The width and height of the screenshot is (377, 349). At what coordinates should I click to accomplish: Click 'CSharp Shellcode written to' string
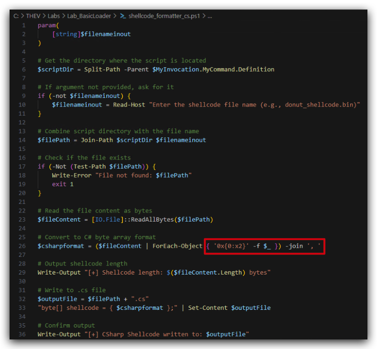point(152,334)
